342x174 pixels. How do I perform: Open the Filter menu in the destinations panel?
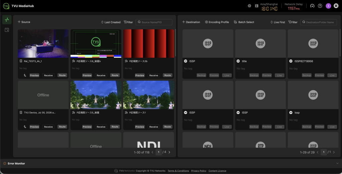click(293, 22)
